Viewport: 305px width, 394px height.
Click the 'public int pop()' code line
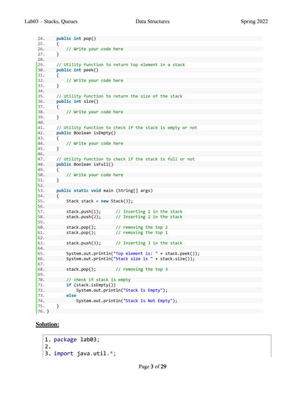coord(76,39)
